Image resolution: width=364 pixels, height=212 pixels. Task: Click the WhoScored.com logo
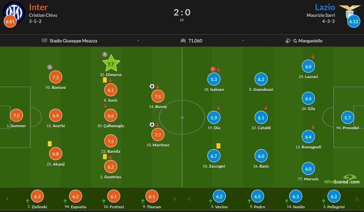tap(341, 180)
